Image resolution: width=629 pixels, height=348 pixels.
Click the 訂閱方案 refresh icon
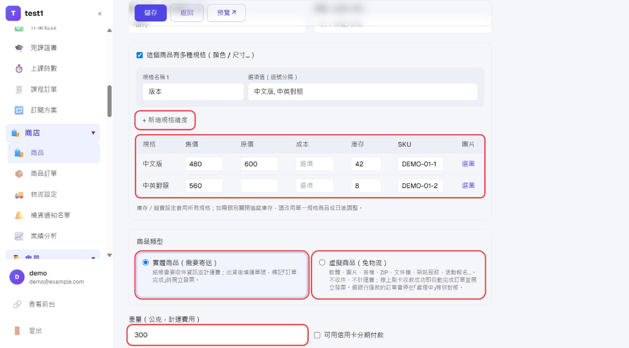19,110
